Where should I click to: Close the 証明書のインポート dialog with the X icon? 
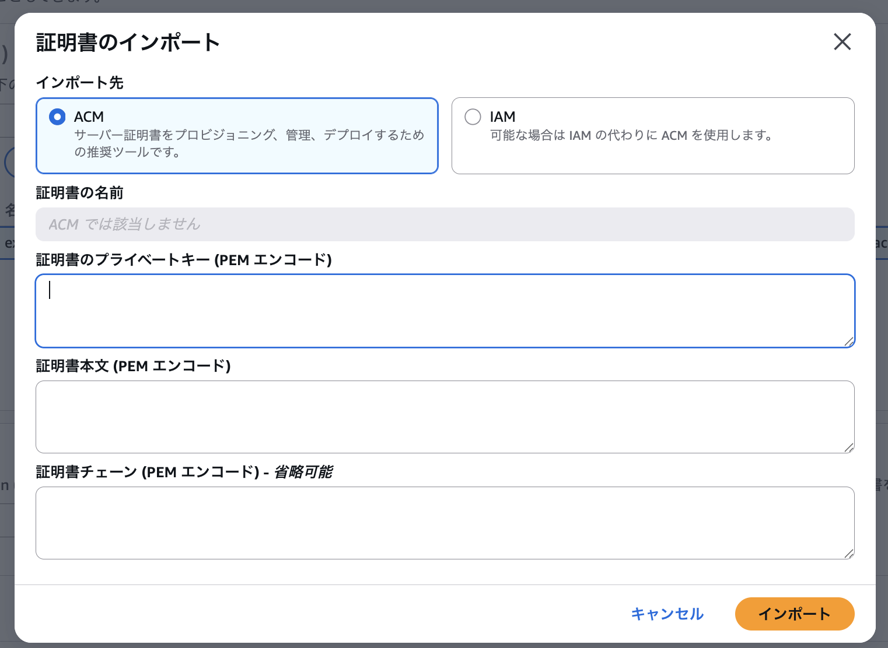pos(842,42)
